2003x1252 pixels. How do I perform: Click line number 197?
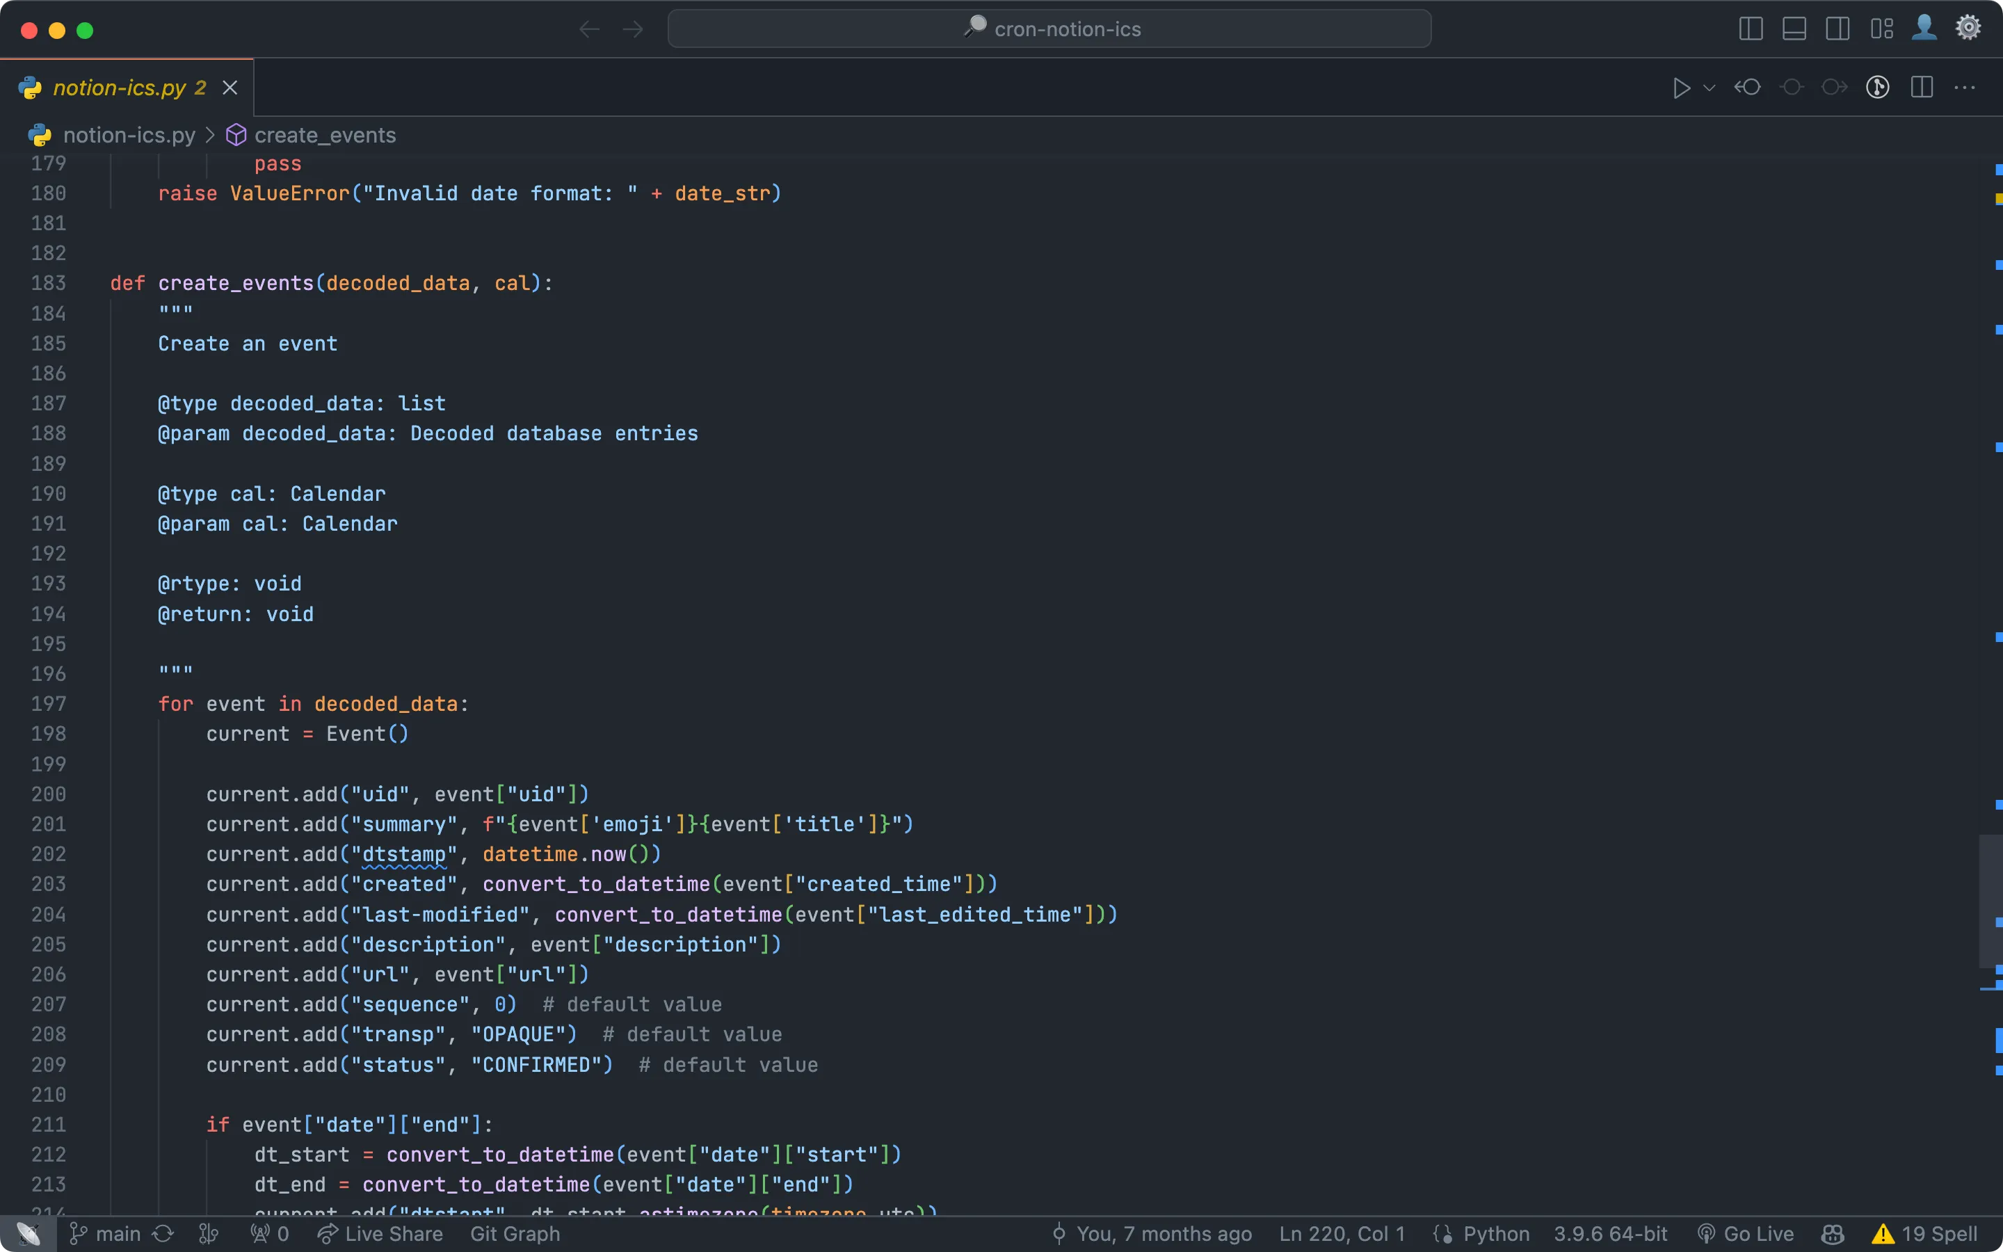coord(48,704)
